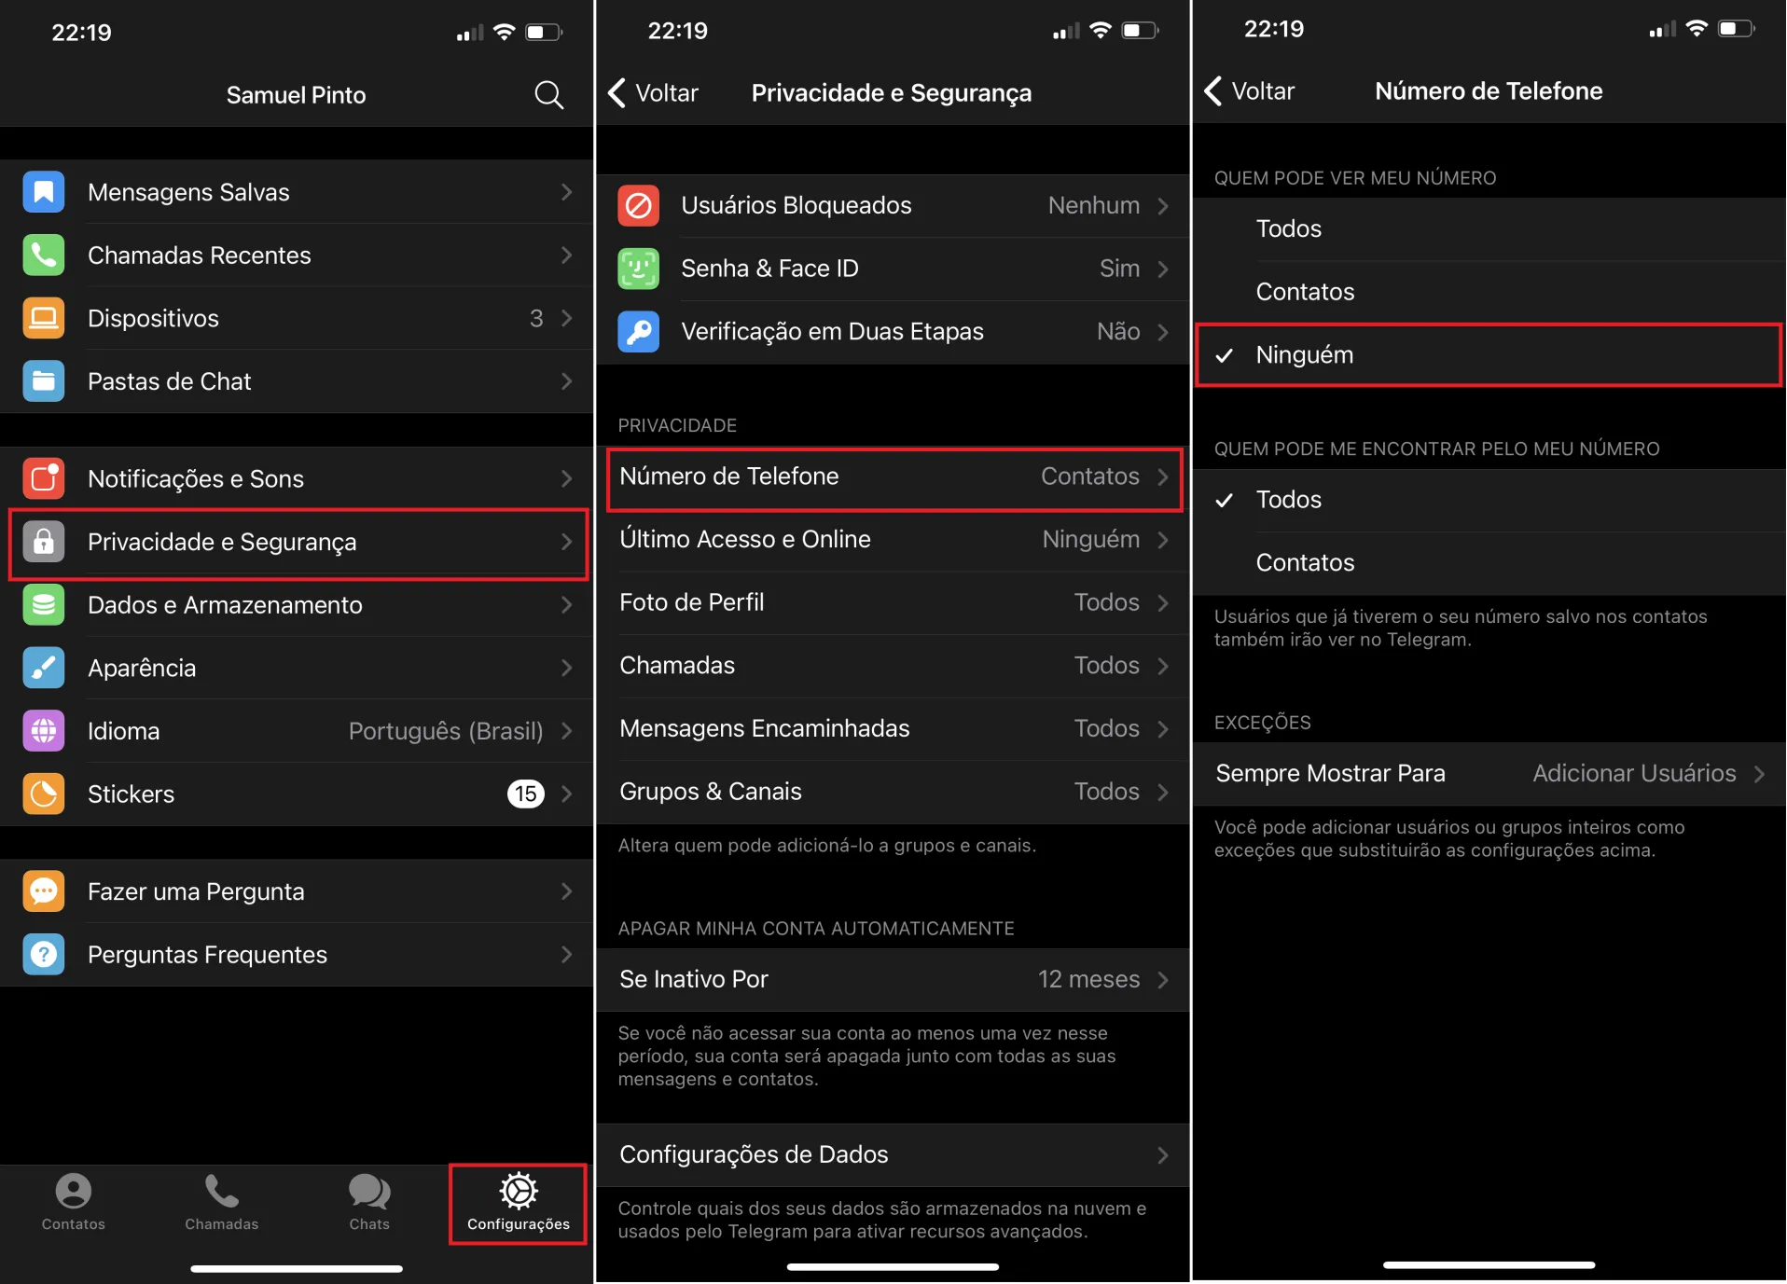Tap the 12 meses value
Screen dimensions: 1787x1284
(x=1089, y=979)
